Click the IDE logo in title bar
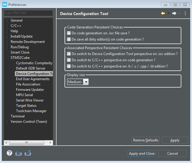This screenshot has height=163, width=192. 5,5
